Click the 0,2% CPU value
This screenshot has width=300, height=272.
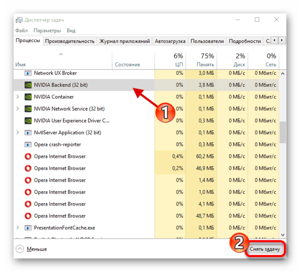[177, 168]
